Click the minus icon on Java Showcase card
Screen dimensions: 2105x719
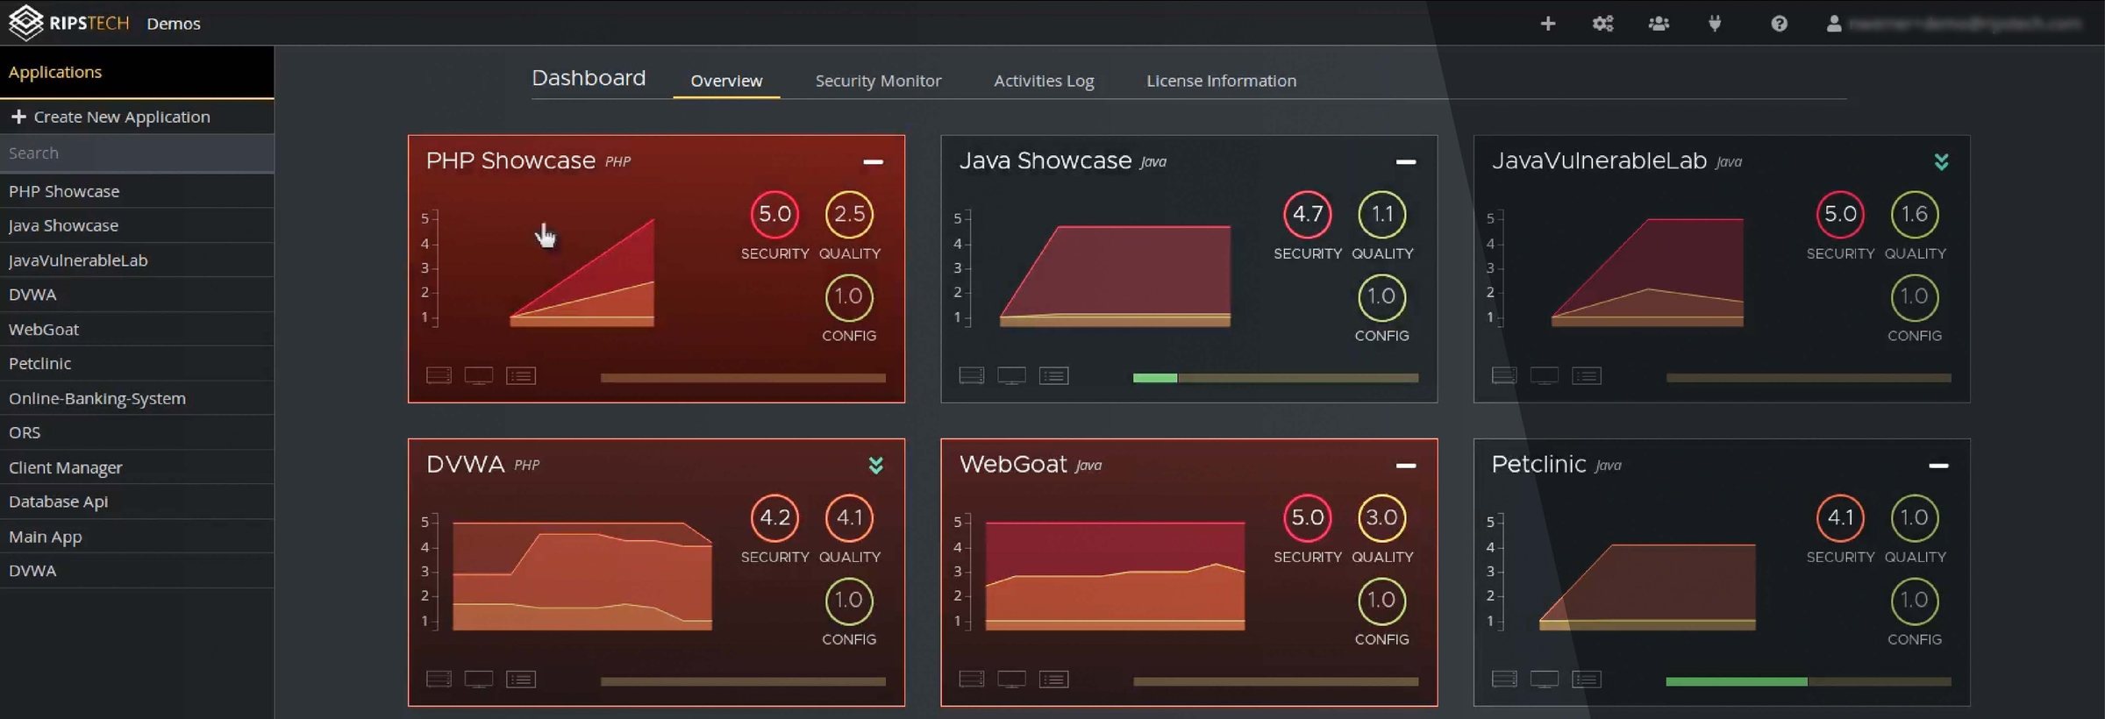pyautogui.click(x=1406, y=162)
